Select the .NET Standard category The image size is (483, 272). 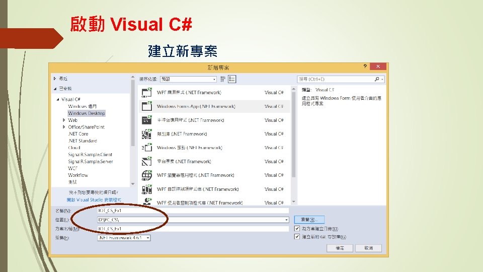[x=83, y=141]
